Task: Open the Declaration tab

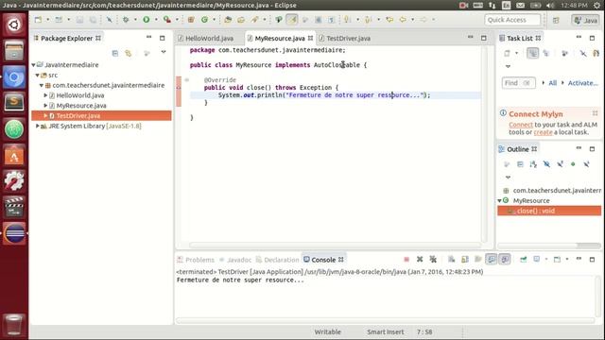Action: click(282, 260)
